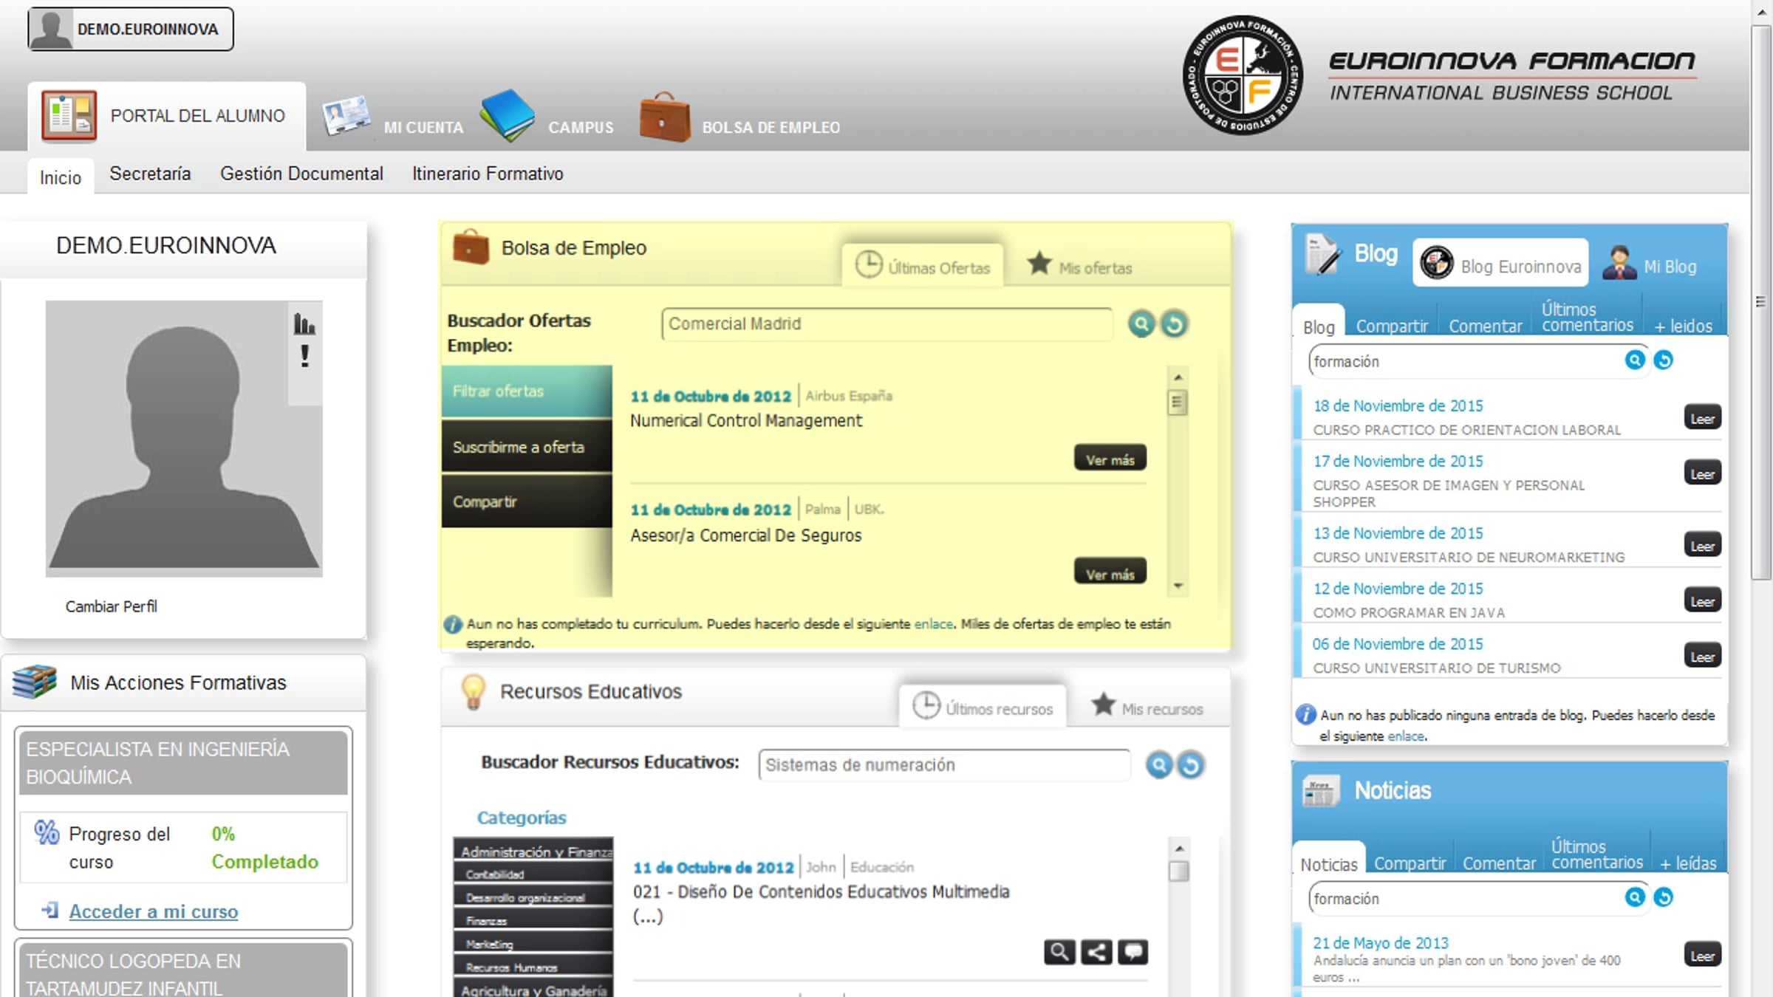This screenshot has width=1773, height=997.
Task: Open the Secretaría menu tab
Action: coord(150,174)
